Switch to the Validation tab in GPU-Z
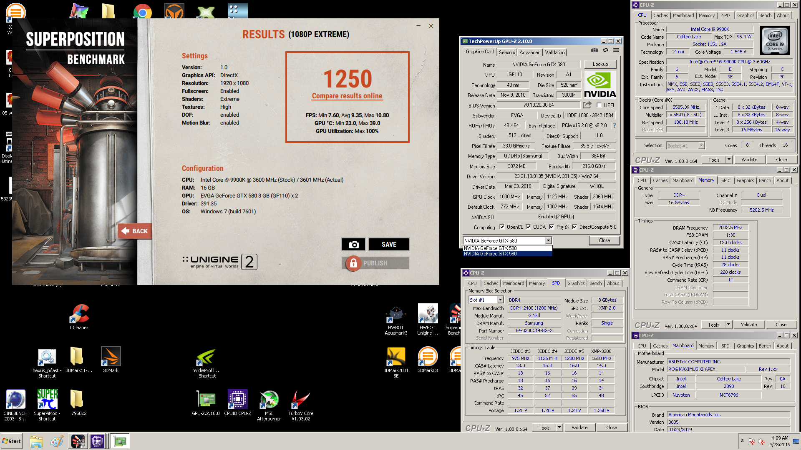The height and width of the screenshot is (450, 801). pos(555,52)
